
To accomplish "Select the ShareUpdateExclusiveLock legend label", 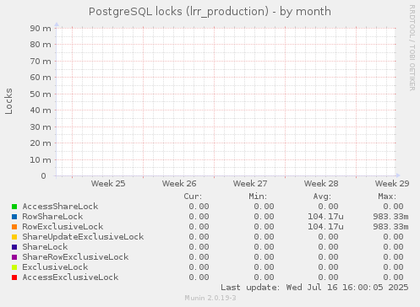I will tap(83, 237).
